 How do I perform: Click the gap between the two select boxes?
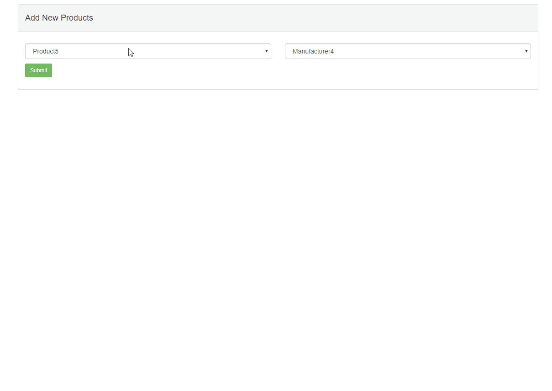pos(278,51)
